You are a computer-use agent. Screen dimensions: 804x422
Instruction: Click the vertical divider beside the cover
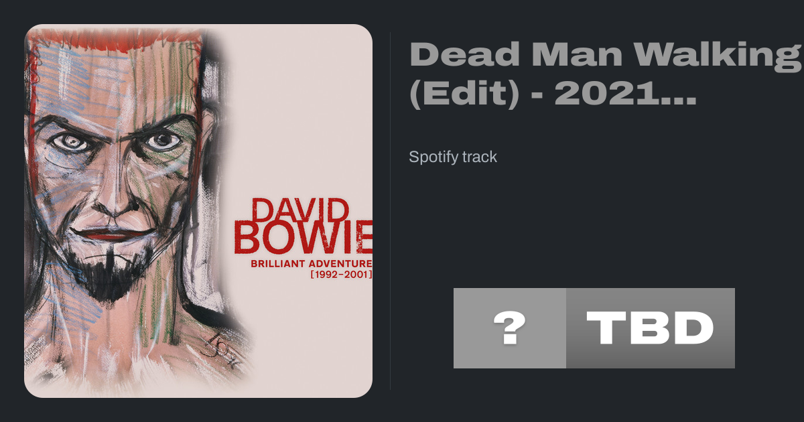pyautogui.click(x=390, y=211)
